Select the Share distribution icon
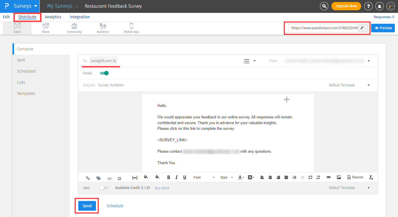The height and width of the screenshot is (217, 398). pyautogui.click(x=46, y=28)
